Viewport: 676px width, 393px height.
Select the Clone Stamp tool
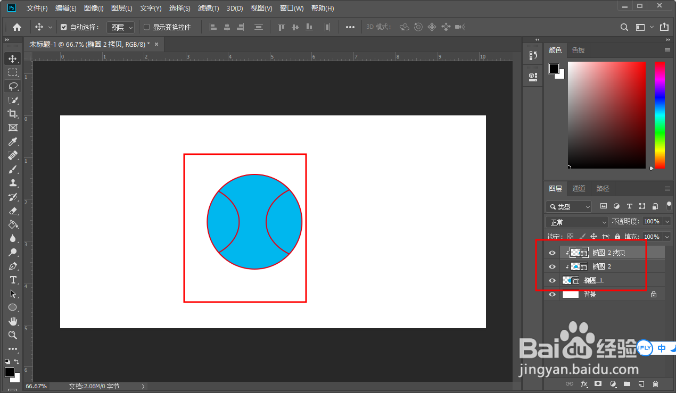pyautogui.click(x=13, y=183)
